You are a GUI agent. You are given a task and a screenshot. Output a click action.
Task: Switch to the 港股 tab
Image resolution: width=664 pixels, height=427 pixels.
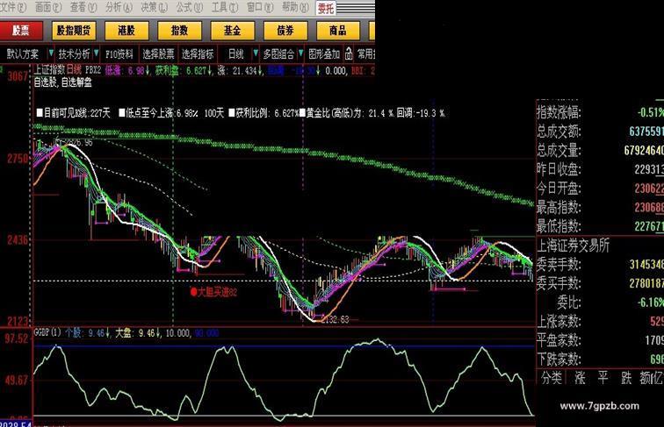[x=126, y=31]
